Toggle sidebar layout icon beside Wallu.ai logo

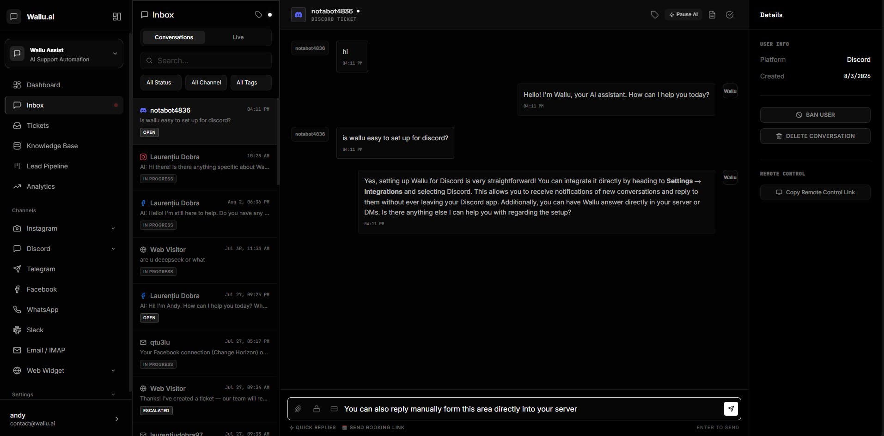(117, 17)
